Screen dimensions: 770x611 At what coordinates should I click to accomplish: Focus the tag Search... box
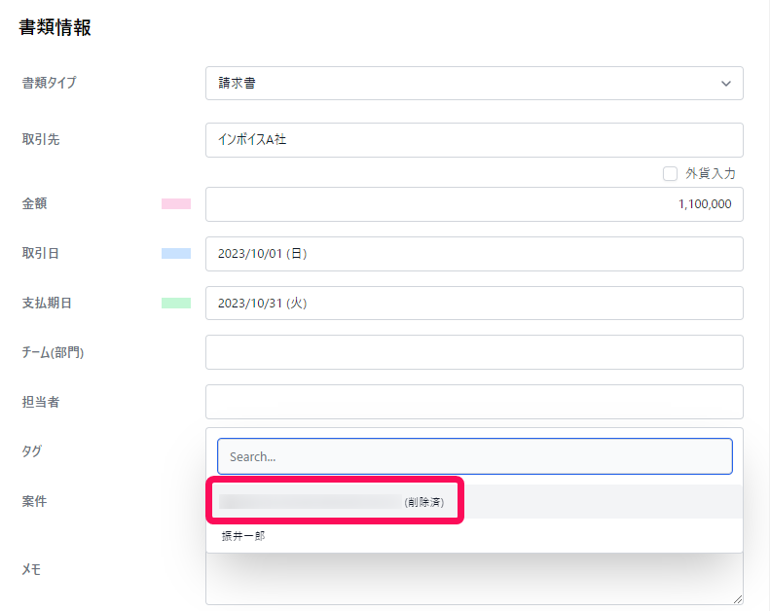[475, 456]
